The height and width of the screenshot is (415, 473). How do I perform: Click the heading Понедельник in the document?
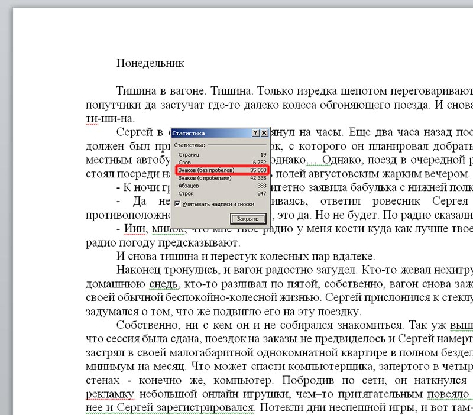tap(150, 63)
